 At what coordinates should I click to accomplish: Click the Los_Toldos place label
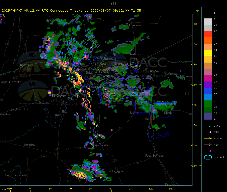tap(100, 145)
